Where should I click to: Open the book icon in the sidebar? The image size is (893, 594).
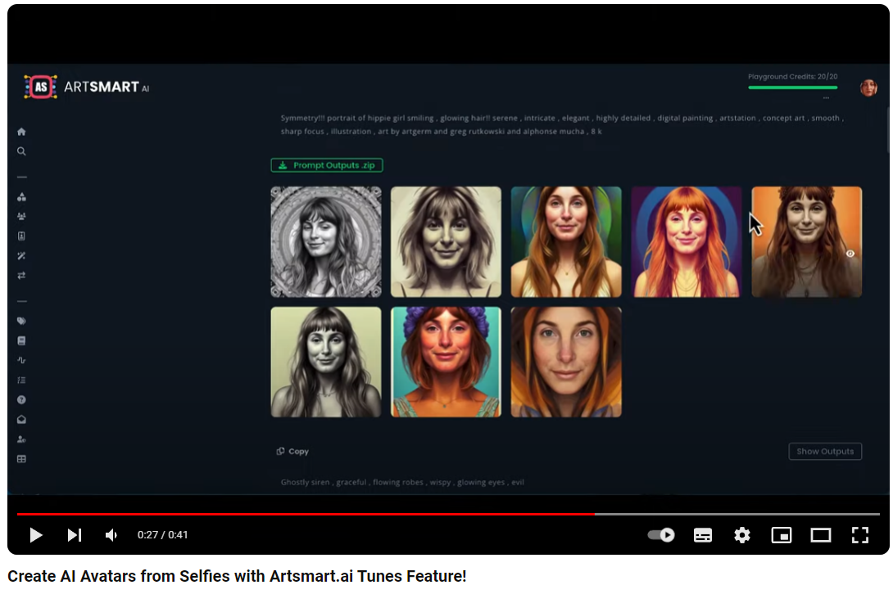coord(21,341)
